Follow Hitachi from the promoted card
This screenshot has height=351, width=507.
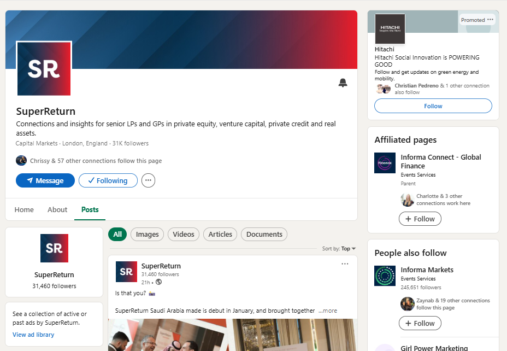click(433, 106)
